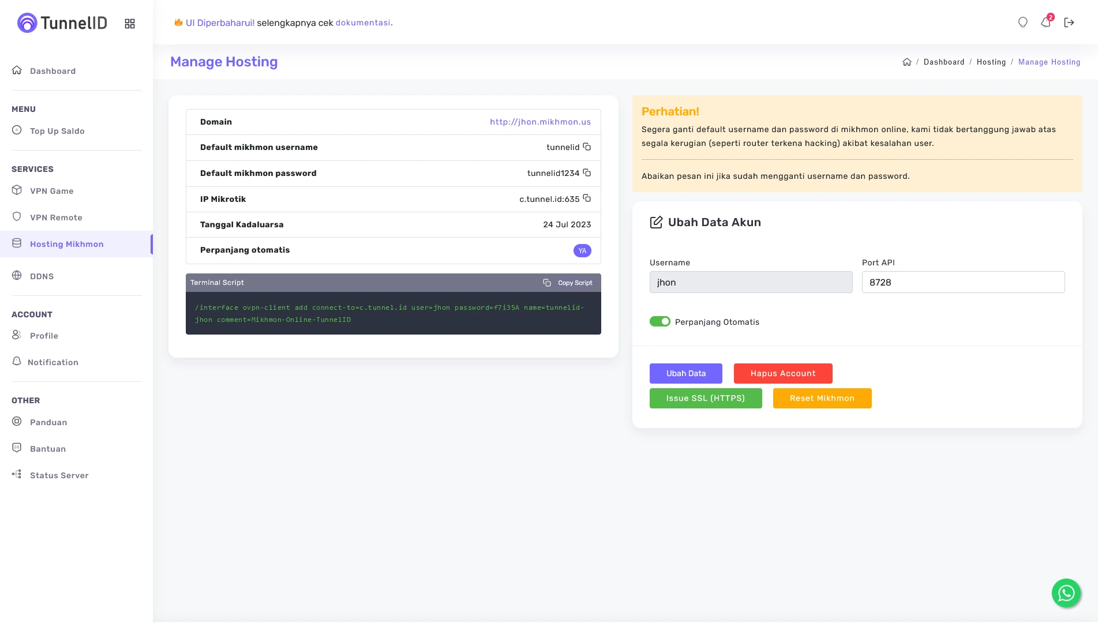Image resolution: width=1098 pixels, height=623 pixels.
Task: Go to VPN Game service
Action: pyautogui.click(x=51, y=191)
